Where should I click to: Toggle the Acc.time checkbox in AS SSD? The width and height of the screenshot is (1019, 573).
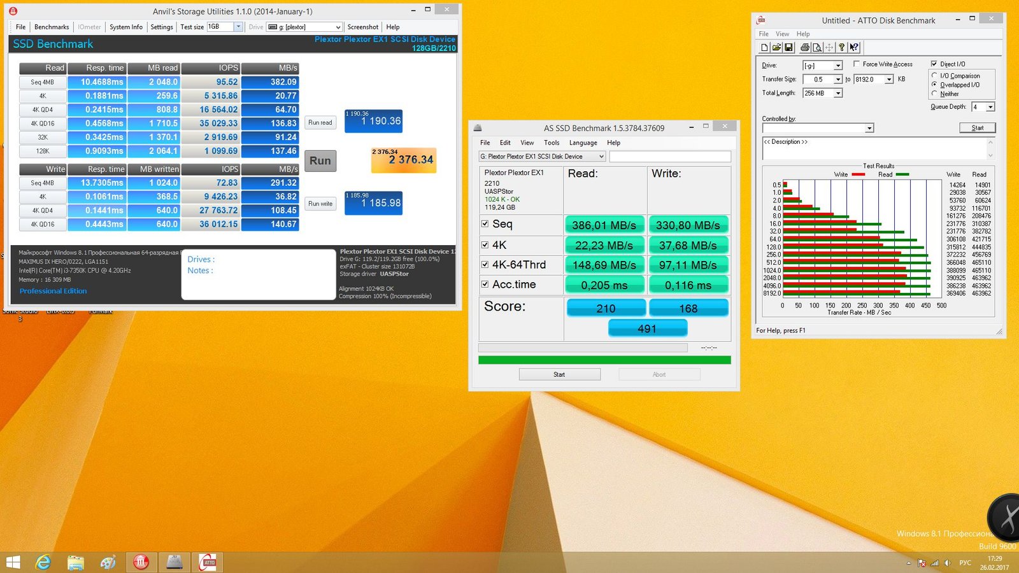click(x=485, y=284)
